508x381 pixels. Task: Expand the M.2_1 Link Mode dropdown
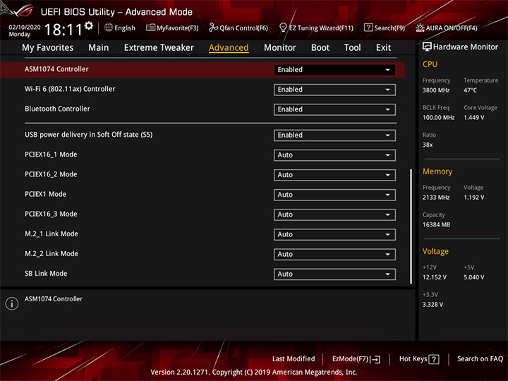[334, 234]
